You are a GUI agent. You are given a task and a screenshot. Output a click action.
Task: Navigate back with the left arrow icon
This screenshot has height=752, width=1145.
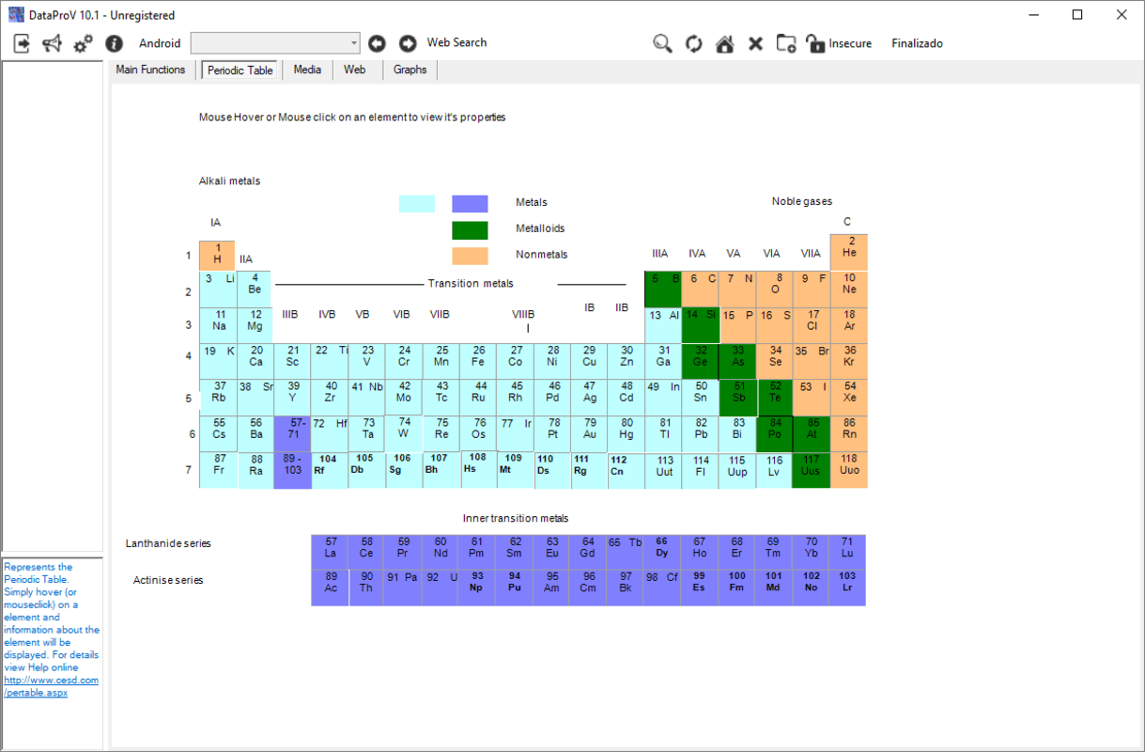pyautogui.click(x=377, y=42)
